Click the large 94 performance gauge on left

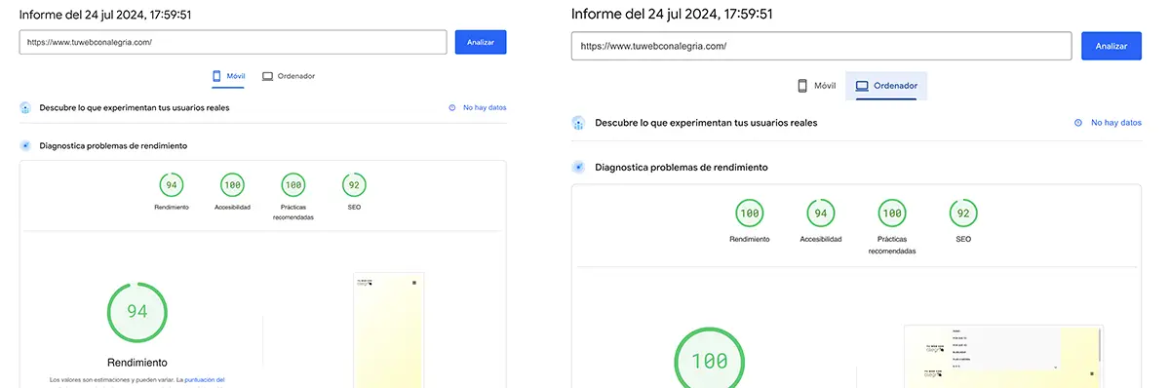[137, 312]
